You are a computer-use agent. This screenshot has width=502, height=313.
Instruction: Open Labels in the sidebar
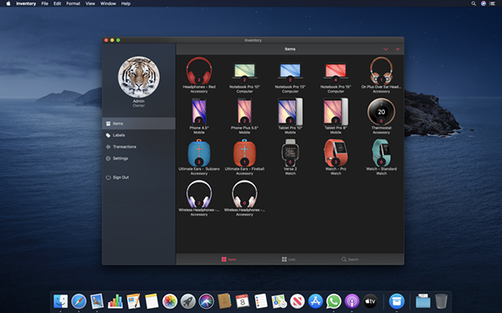pyautogui.click(x=139, y=135)
